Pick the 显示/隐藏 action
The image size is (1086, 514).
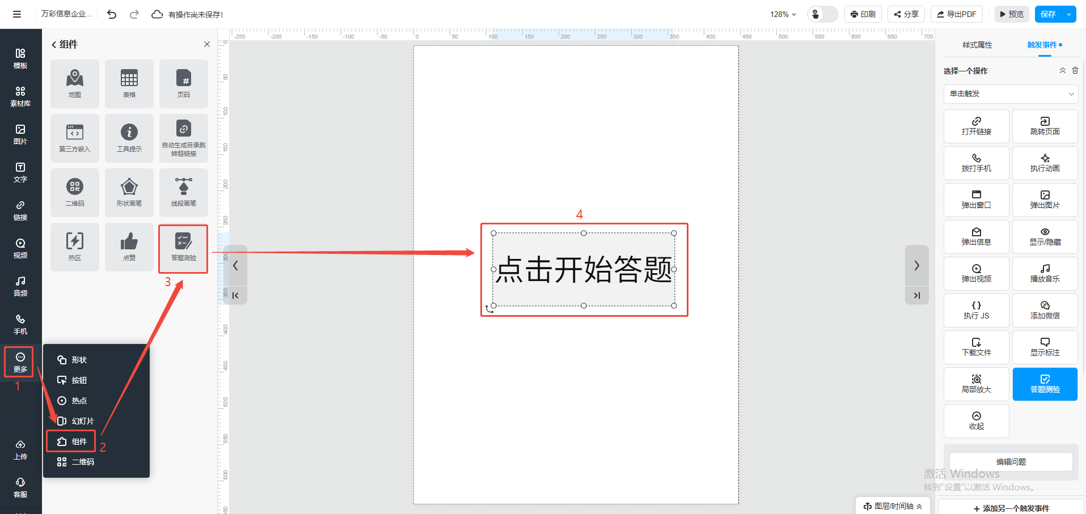pyautogui.click(x=1045, y=236)
